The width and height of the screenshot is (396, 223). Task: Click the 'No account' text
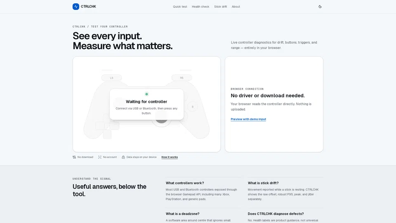[110, 157]
